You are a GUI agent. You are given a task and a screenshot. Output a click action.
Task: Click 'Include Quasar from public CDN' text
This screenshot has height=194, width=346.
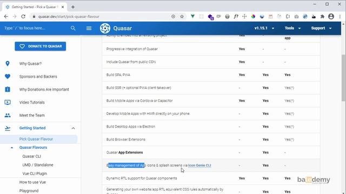click(x=131, y=62)
